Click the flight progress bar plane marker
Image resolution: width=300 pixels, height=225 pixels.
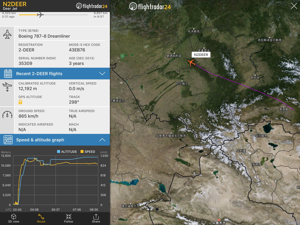(40, 15)
